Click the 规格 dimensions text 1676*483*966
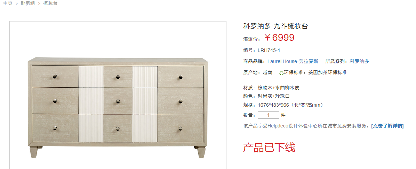The image size is (416, 169). (x=273, y=105)
